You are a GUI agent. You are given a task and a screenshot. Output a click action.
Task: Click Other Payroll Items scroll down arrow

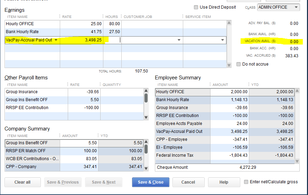(x=146, y=117)
